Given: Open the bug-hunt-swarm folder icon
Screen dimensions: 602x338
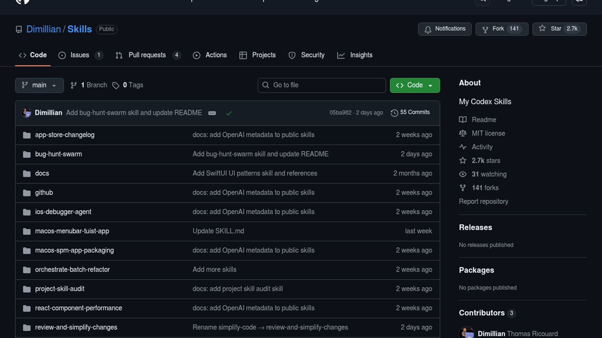Looking at the screenshot, I should coord(27,154).
